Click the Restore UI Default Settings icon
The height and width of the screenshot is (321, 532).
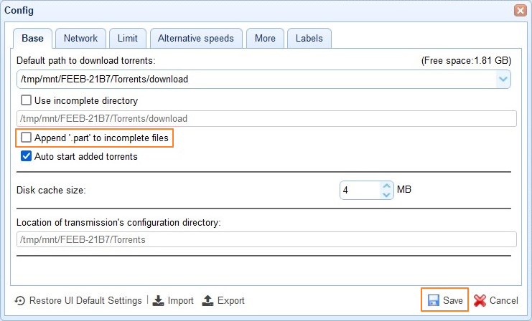pos(20,301)
